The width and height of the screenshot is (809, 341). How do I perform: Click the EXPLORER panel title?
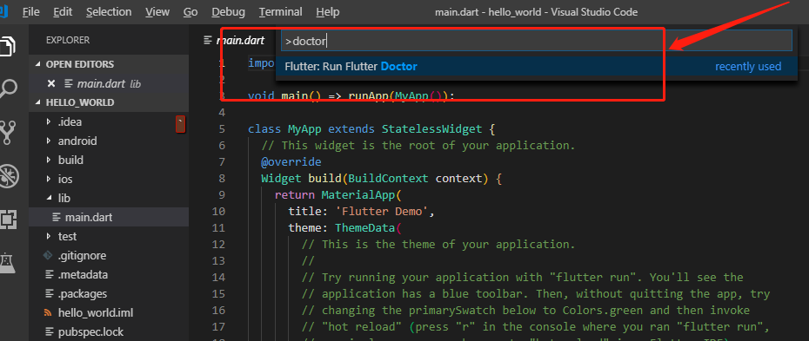(x=68, y=40)
